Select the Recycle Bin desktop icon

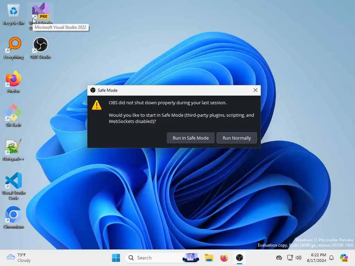click(x=14, y=15)
